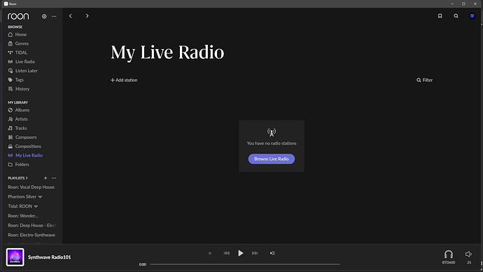Skip to previous track

[x=226, y=253]
